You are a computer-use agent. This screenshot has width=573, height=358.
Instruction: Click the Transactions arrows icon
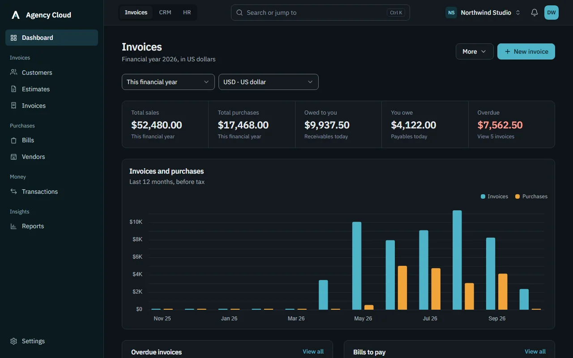coord(13,192)
